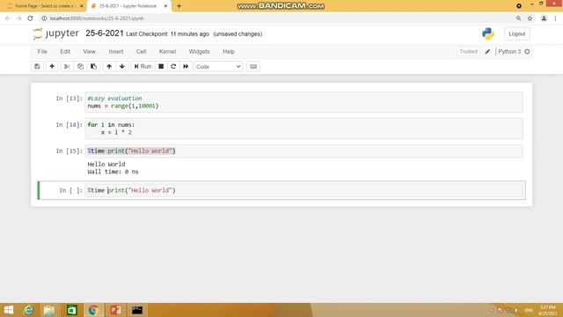Select cell 14 with for loop
The height and width of the screenshot is (317, 563).
303,129
